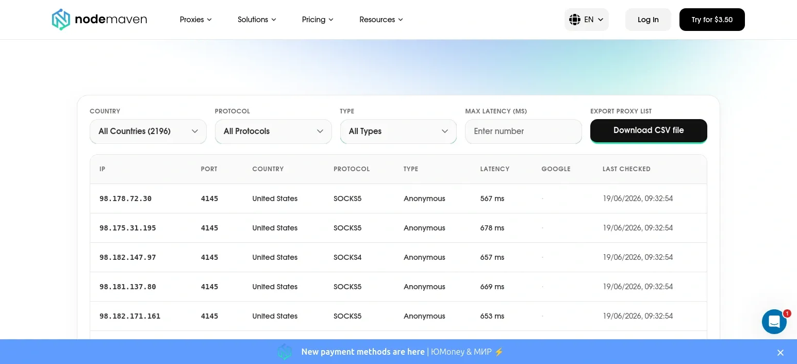797x364 pixels.
Task: Click United States in the 98.182.147.97 row
Action: click(275, 257)
